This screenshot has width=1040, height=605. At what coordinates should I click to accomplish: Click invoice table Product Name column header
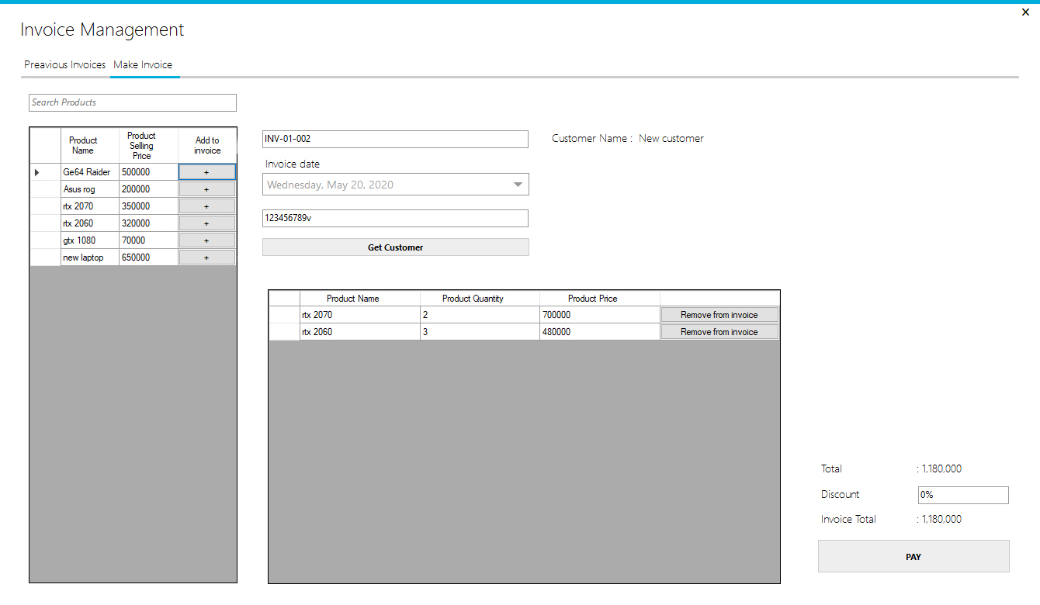pos(360,299)
